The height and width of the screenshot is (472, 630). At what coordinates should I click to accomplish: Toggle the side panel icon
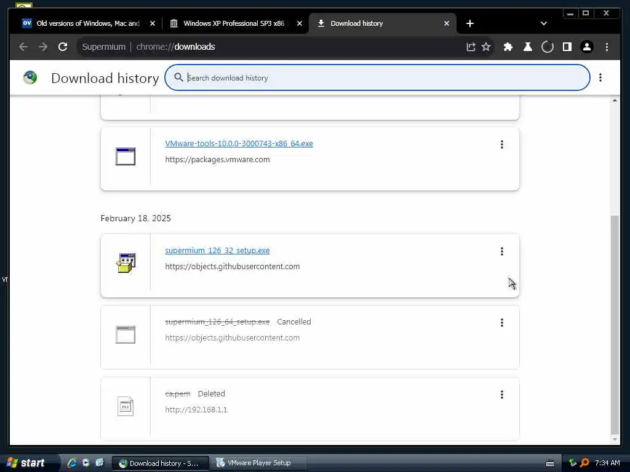click(567, 47)
